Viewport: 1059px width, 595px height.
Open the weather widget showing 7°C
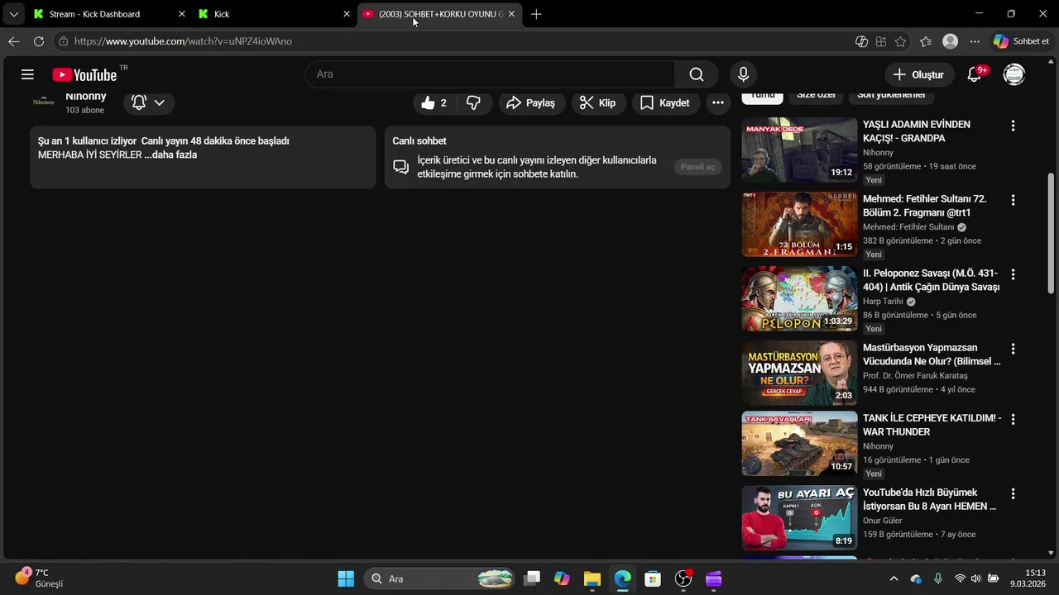pyautogui.click(x=39, y=578)
